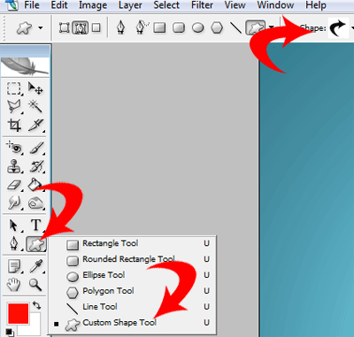
Task: Open the File menu
Action: pyautogui.click(x=32, y=5)
